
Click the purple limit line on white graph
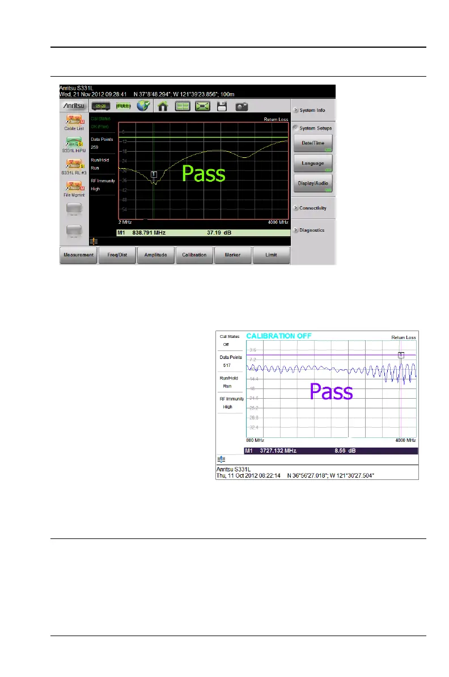(331, 355)
